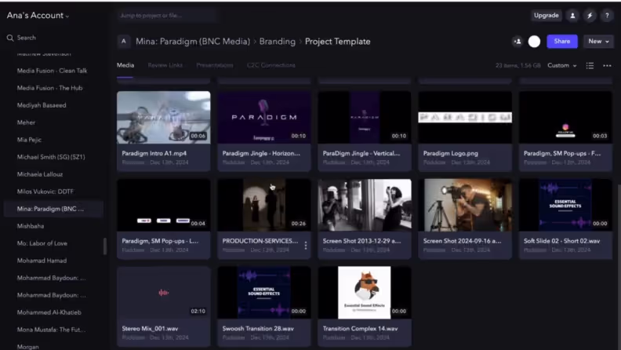
Task: Select the Media tab
Action: [x=125, y=65]
